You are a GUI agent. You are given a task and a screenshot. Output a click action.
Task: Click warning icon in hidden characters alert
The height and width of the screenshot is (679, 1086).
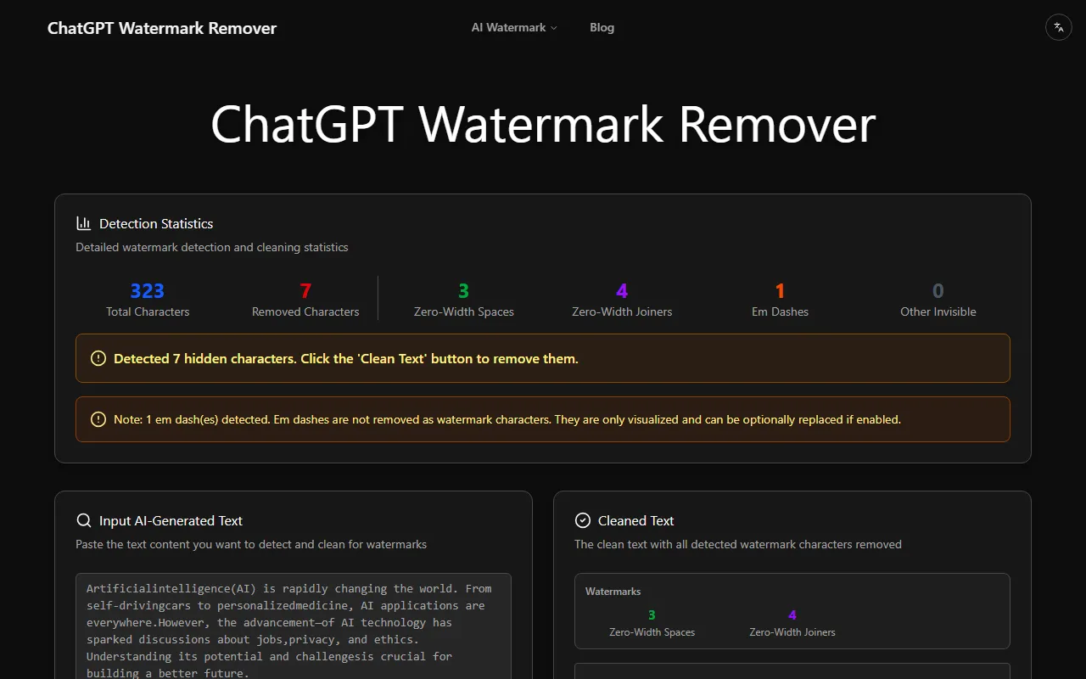click(98, 358)
